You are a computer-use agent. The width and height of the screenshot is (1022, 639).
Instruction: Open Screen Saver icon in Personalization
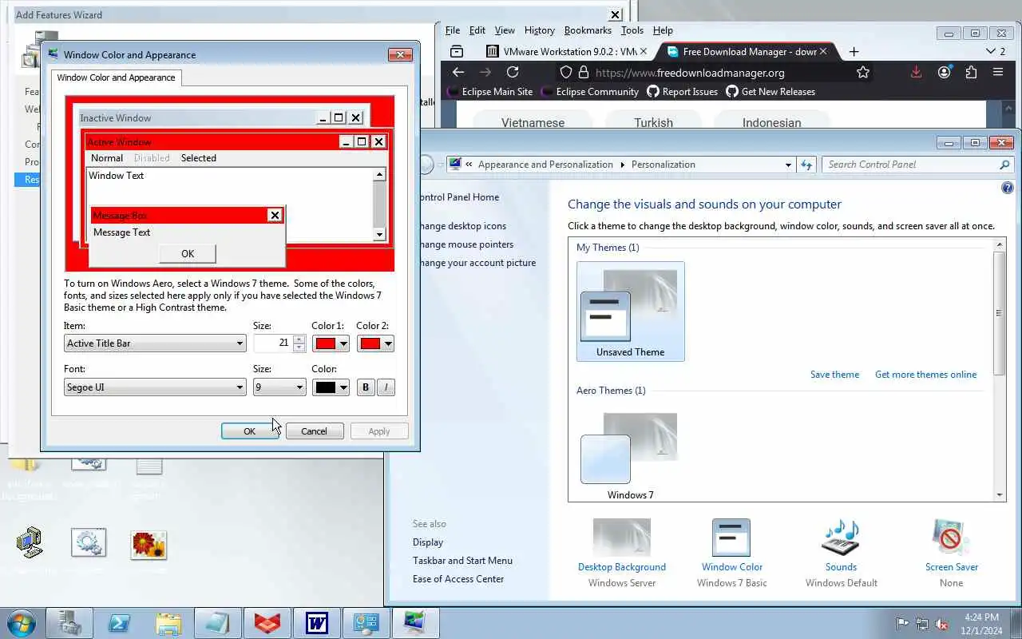tap(951, 538)
